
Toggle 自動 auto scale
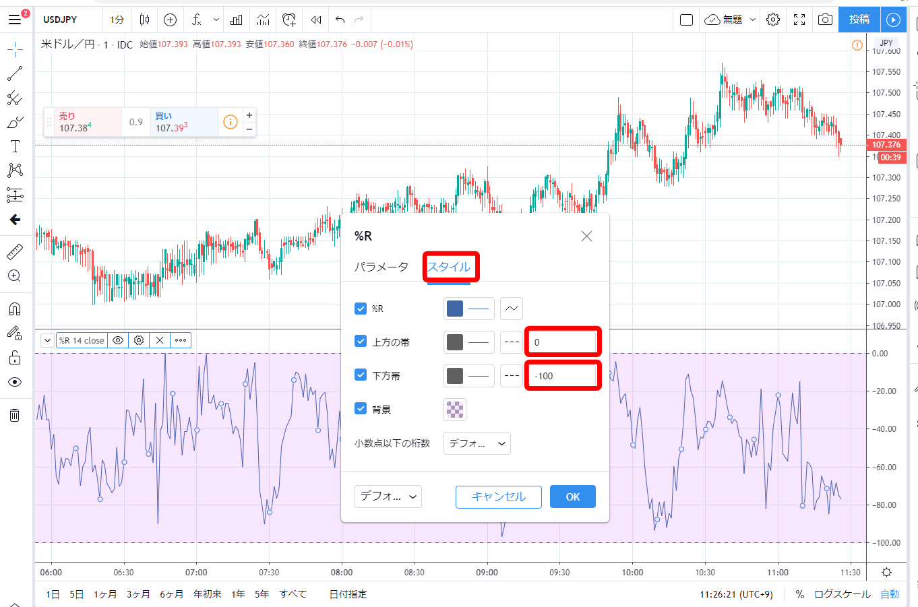890,594
